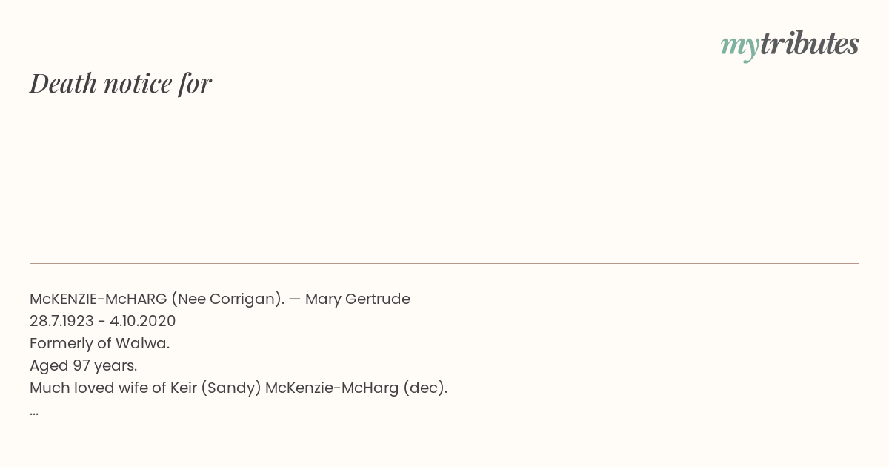
Task: Click the given names "Mary Gertrude"
Action: click(x=358, y=299)
